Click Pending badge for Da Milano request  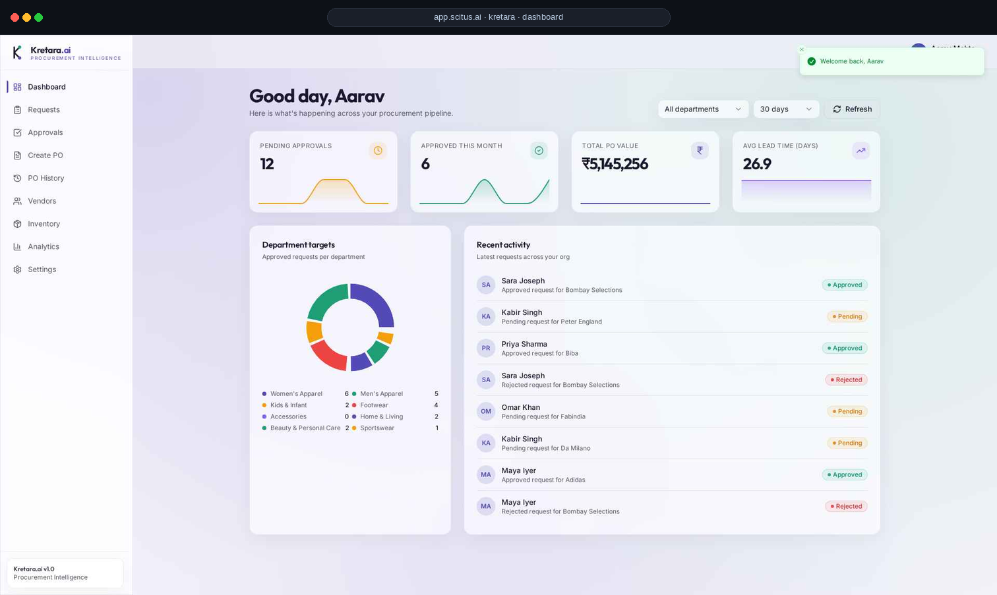click(x=847, y=443)
